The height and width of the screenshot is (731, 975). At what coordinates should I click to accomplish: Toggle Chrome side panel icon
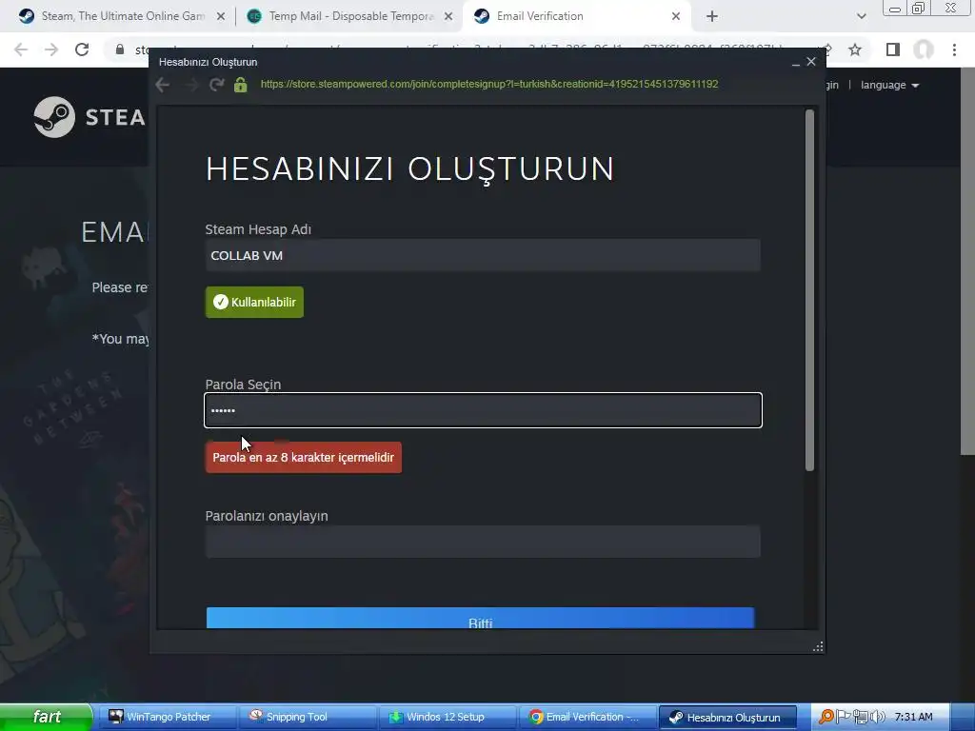point(893,49)
